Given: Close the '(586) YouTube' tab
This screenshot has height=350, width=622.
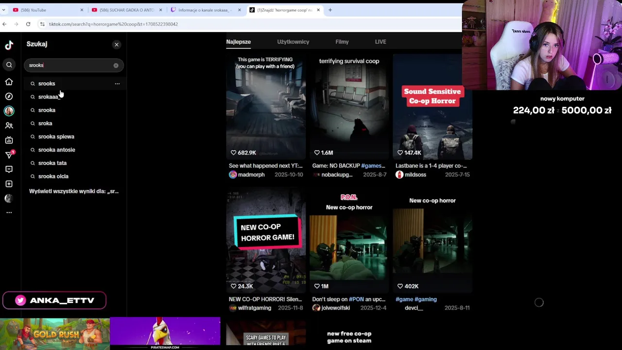Looking at the screenshot, I should coord(82,10).
